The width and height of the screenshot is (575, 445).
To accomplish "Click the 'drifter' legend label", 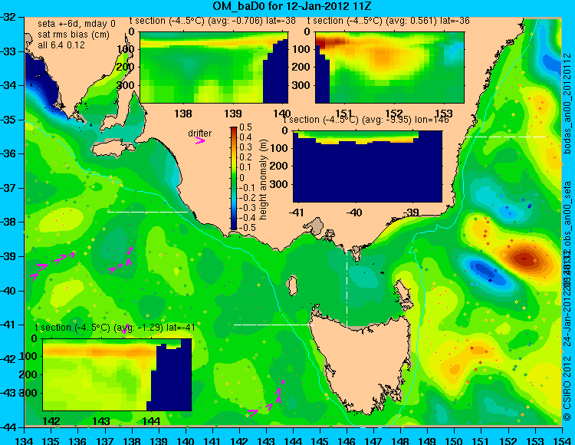I will click(x=200, y=133).
